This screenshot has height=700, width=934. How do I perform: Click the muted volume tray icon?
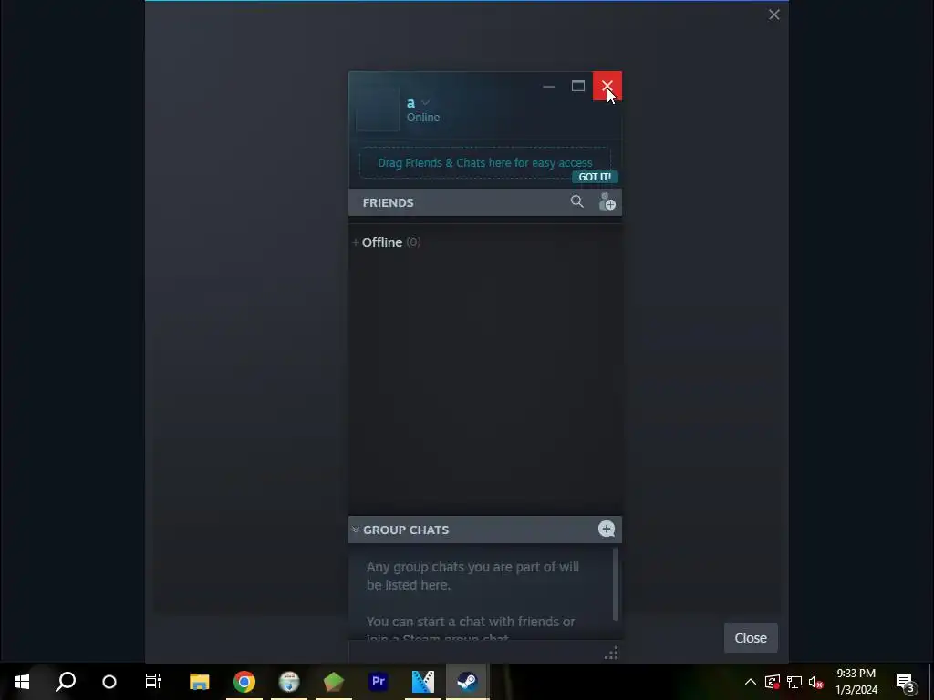(816, 682)
